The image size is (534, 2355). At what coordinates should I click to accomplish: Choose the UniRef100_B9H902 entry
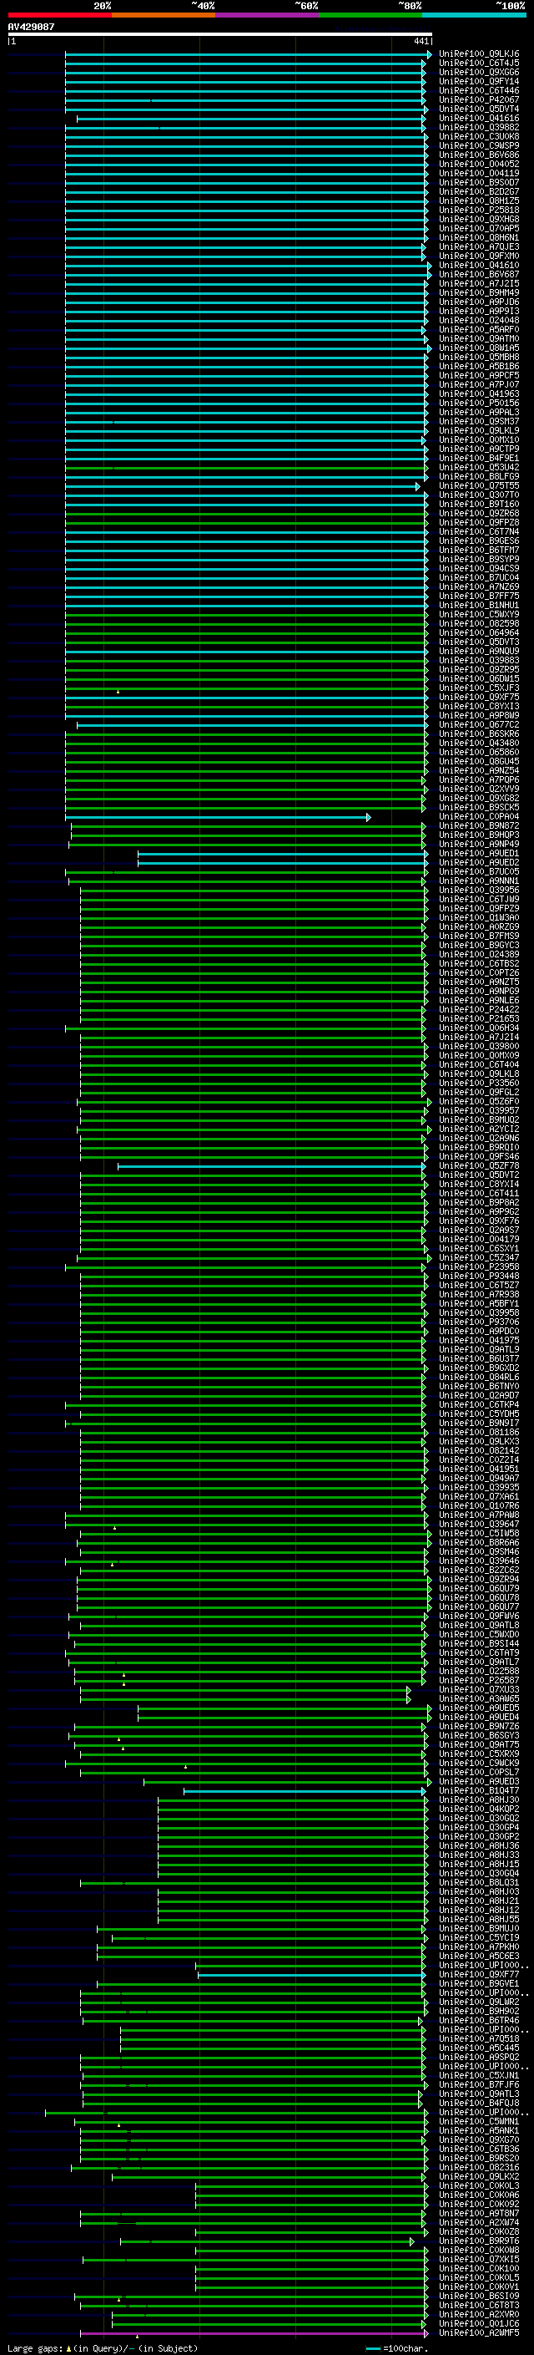pos(479,2010)
